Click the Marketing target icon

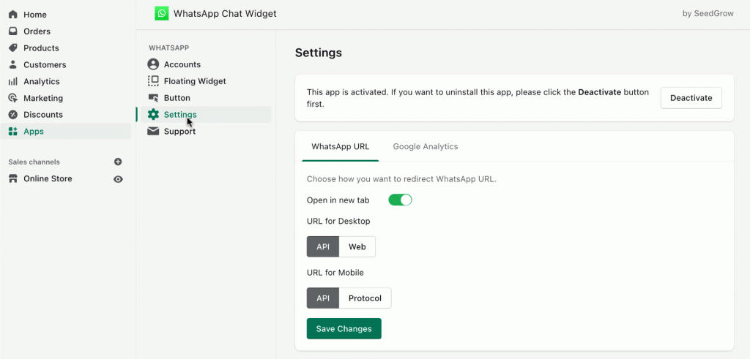(x=12, y=98)
